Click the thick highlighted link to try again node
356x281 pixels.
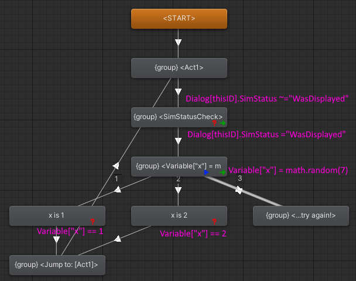point(239,190)
